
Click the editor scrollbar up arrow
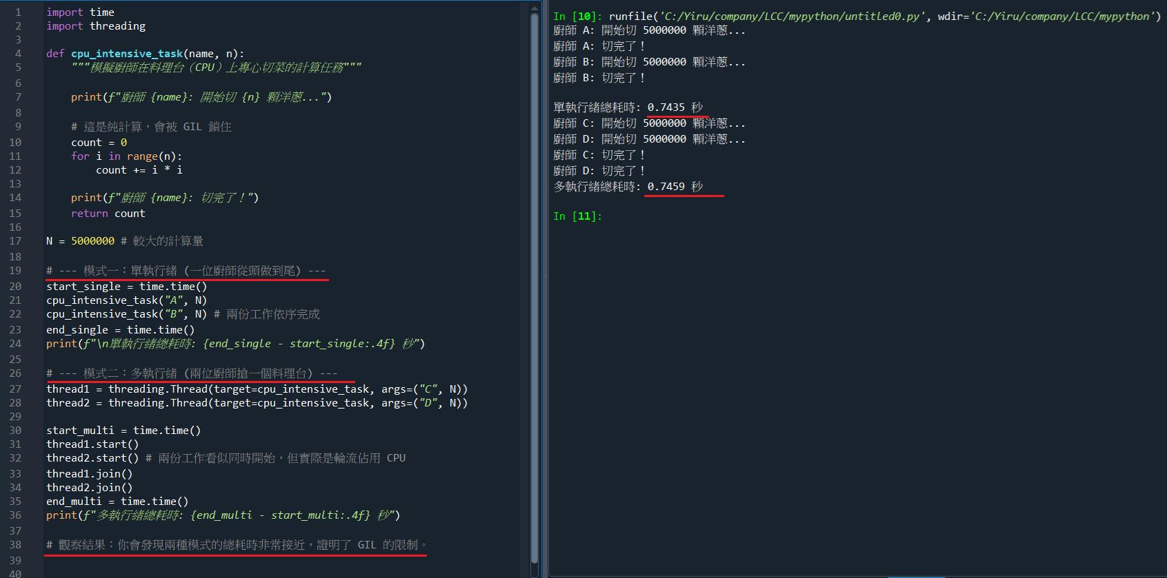tap(534, 9)
